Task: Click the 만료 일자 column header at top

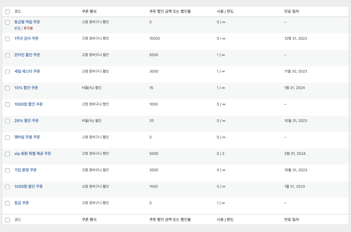Action: (291, 11)
